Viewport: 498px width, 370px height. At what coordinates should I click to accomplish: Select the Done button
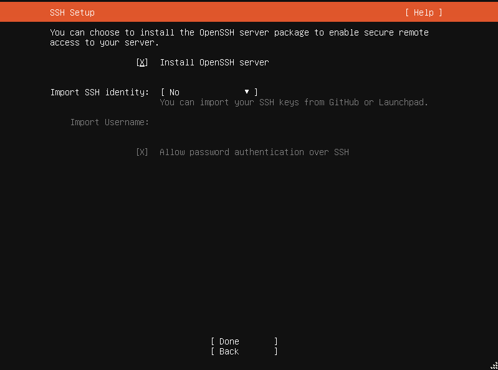tap(244, 341)
